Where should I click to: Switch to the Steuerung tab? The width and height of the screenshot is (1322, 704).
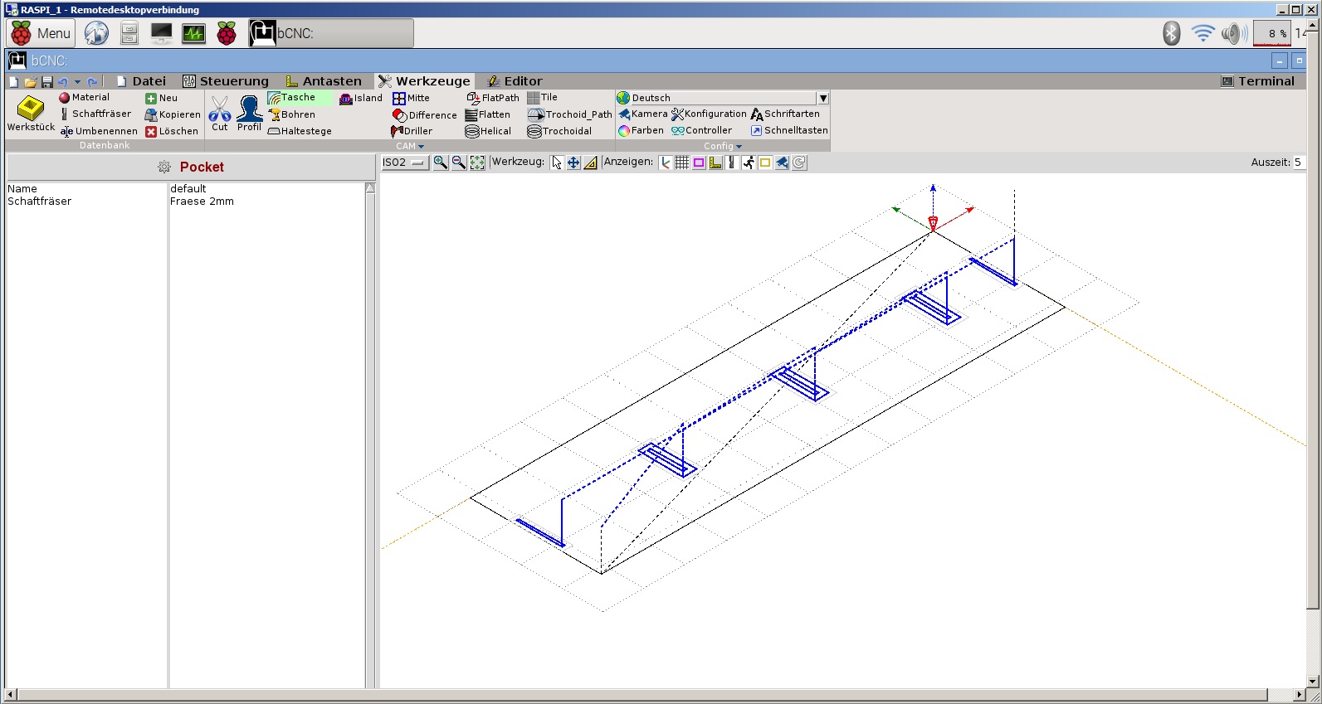[x=226, y=81]
